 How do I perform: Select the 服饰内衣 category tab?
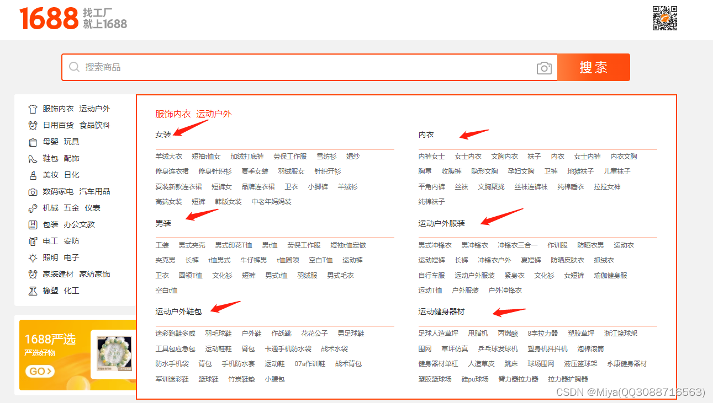171,114
